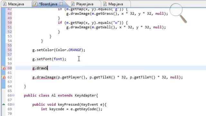The width and height of the screenshot is (206, 116).
Task: Click on g.setColor(Color.ORANGE); line
Action: pos(59,50)
